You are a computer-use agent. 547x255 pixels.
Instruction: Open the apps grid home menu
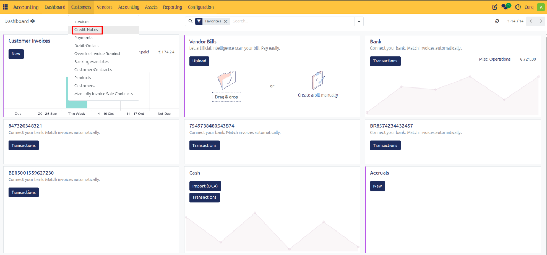point(5,7)
